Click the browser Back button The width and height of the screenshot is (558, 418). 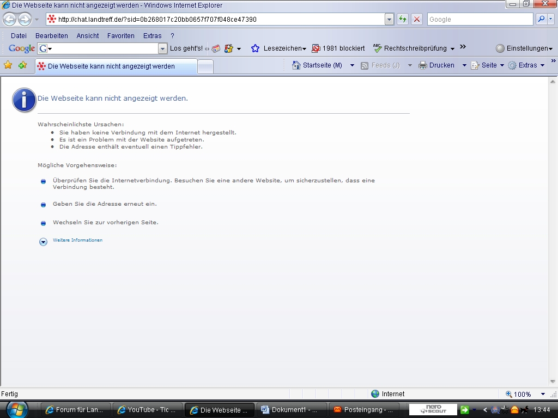[x=10, y=19]
